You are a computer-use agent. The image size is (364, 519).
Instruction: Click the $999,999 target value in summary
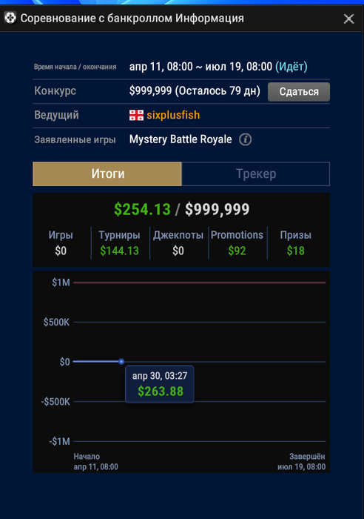[217, 209]
